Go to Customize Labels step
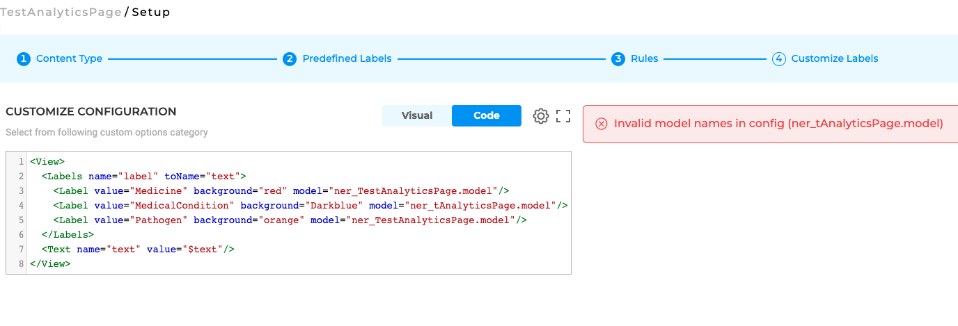Screen dimensions: 958x326 coord(835,59)
